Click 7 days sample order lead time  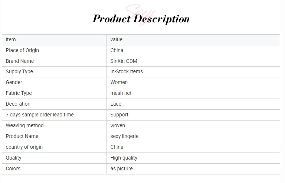click(40, 115)
